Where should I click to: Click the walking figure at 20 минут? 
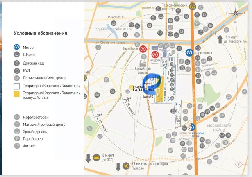tap(98, 116)
